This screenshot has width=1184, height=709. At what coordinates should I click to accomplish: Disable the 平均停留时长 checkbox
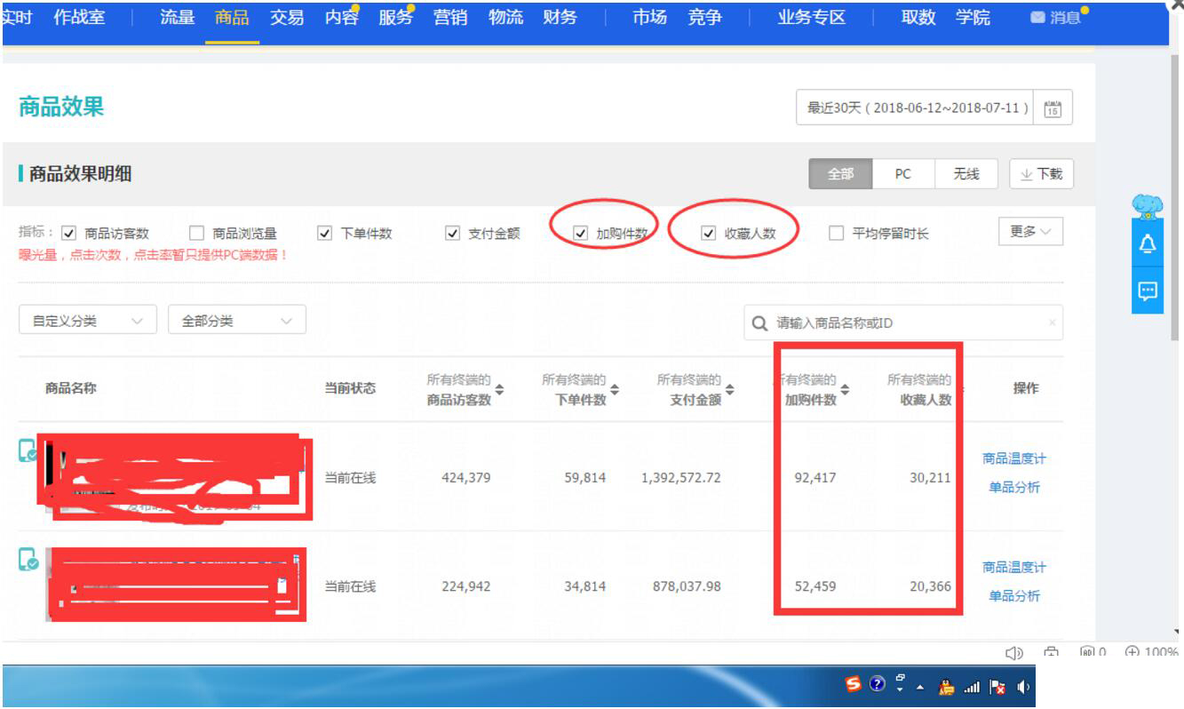coord(835,232)
